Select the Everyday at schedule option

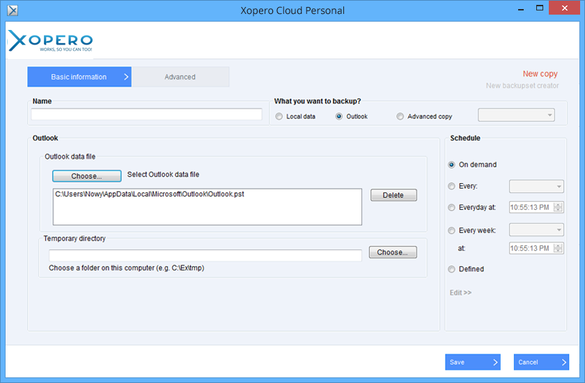pos(451,208)
